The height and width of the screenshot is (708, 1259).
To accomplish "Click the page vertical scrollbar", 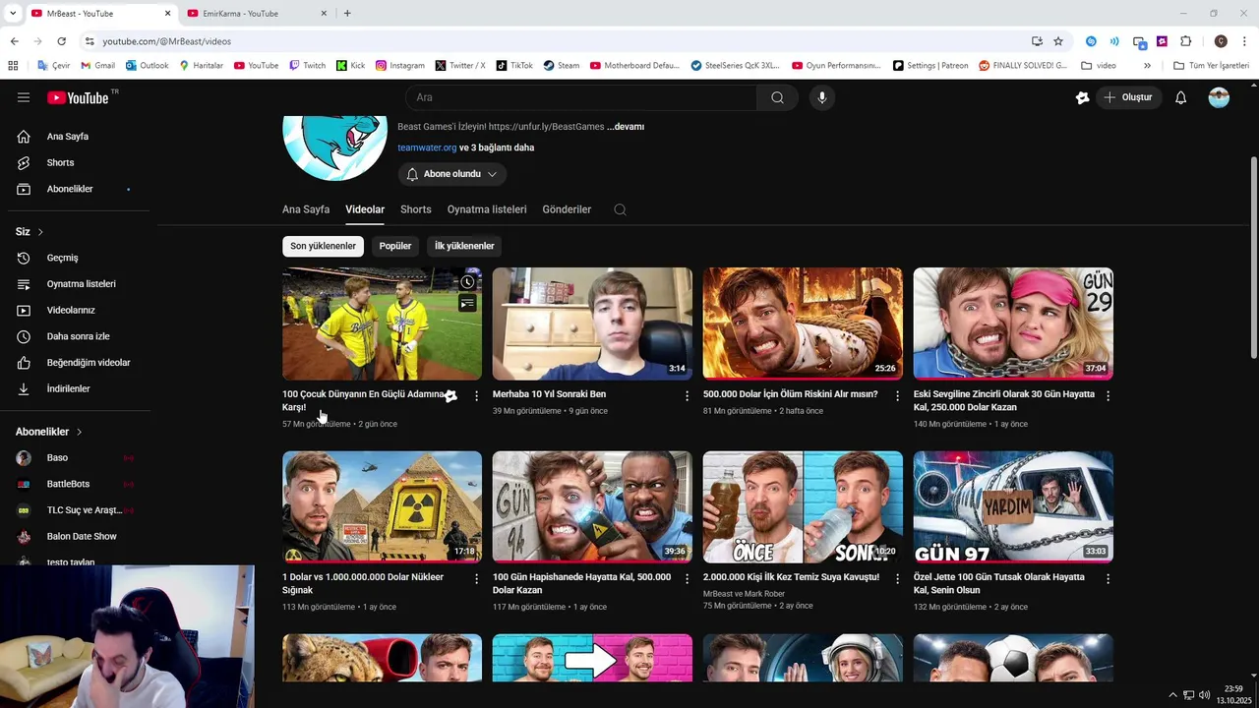I will 1253,258.
